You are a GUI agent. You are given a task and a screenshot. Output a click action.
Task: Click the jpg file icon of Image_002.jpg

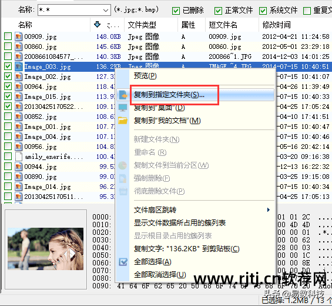[x=19, y=76]
